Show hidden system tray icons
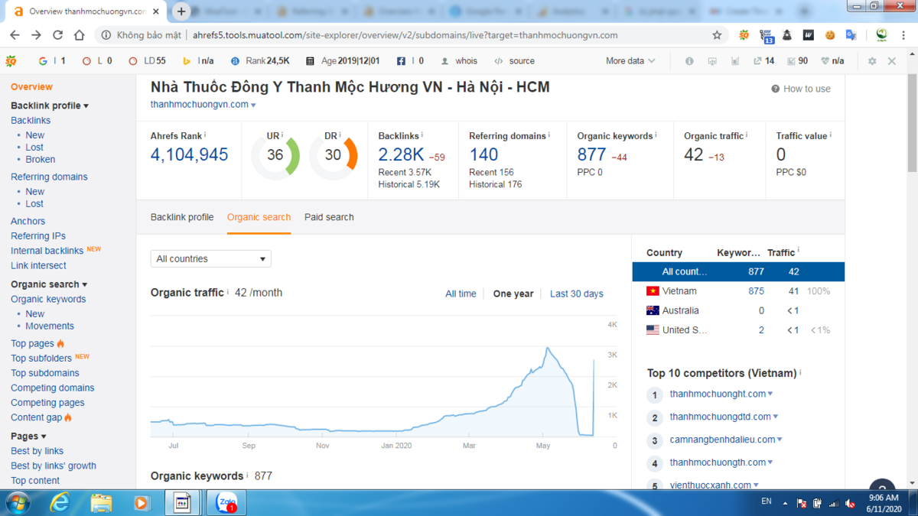This screenshot has width=918, height=516. pos(784,503)
